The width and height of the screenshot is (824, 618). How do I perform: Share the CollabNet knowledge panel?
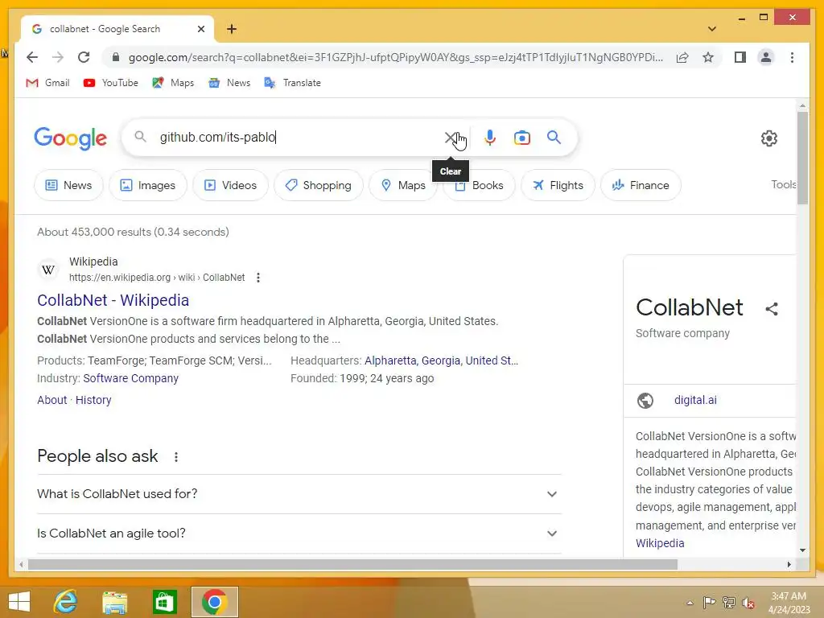[x=772, y=309]
